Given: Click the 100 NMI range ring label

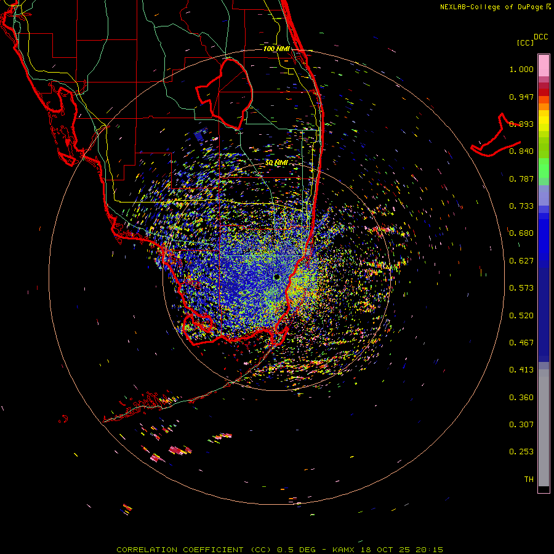Looking at the screenshot, I should click(x=276, y=49).
